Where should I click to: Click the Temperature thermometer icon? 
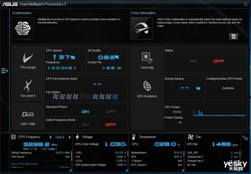pyautogui.click(x=134, y=137)
